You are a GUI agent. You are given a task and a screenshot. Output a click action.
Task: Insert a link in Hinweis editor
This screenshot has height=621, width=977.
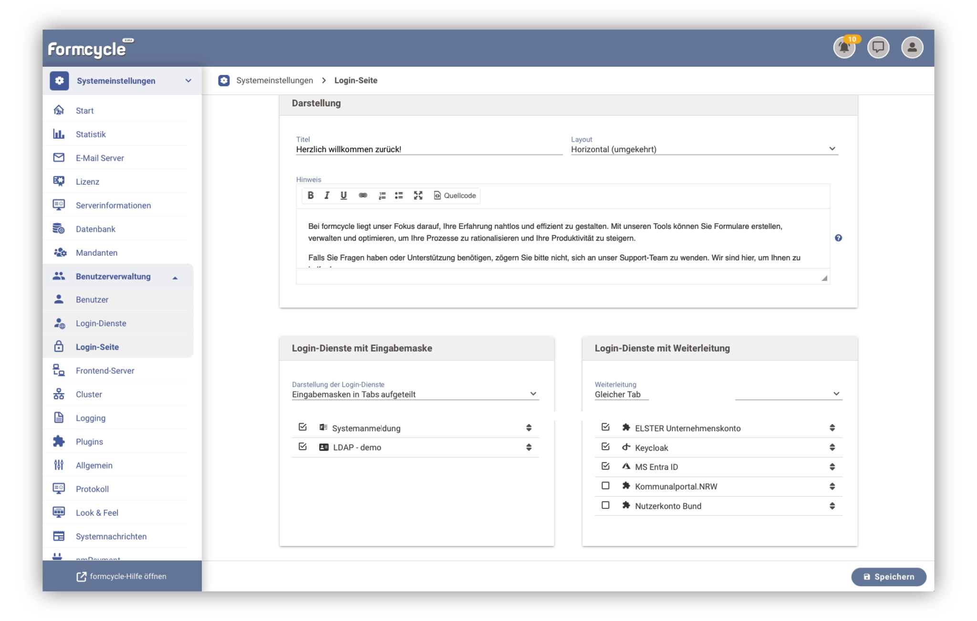tap(363, 196)
